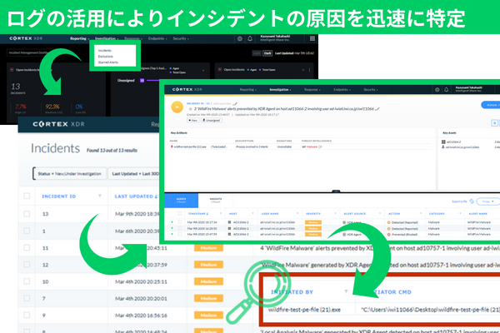Viewport: 500px width, 333px height.
Task: Open Investigation menu in incident detail window
Action: pos(280,90)
